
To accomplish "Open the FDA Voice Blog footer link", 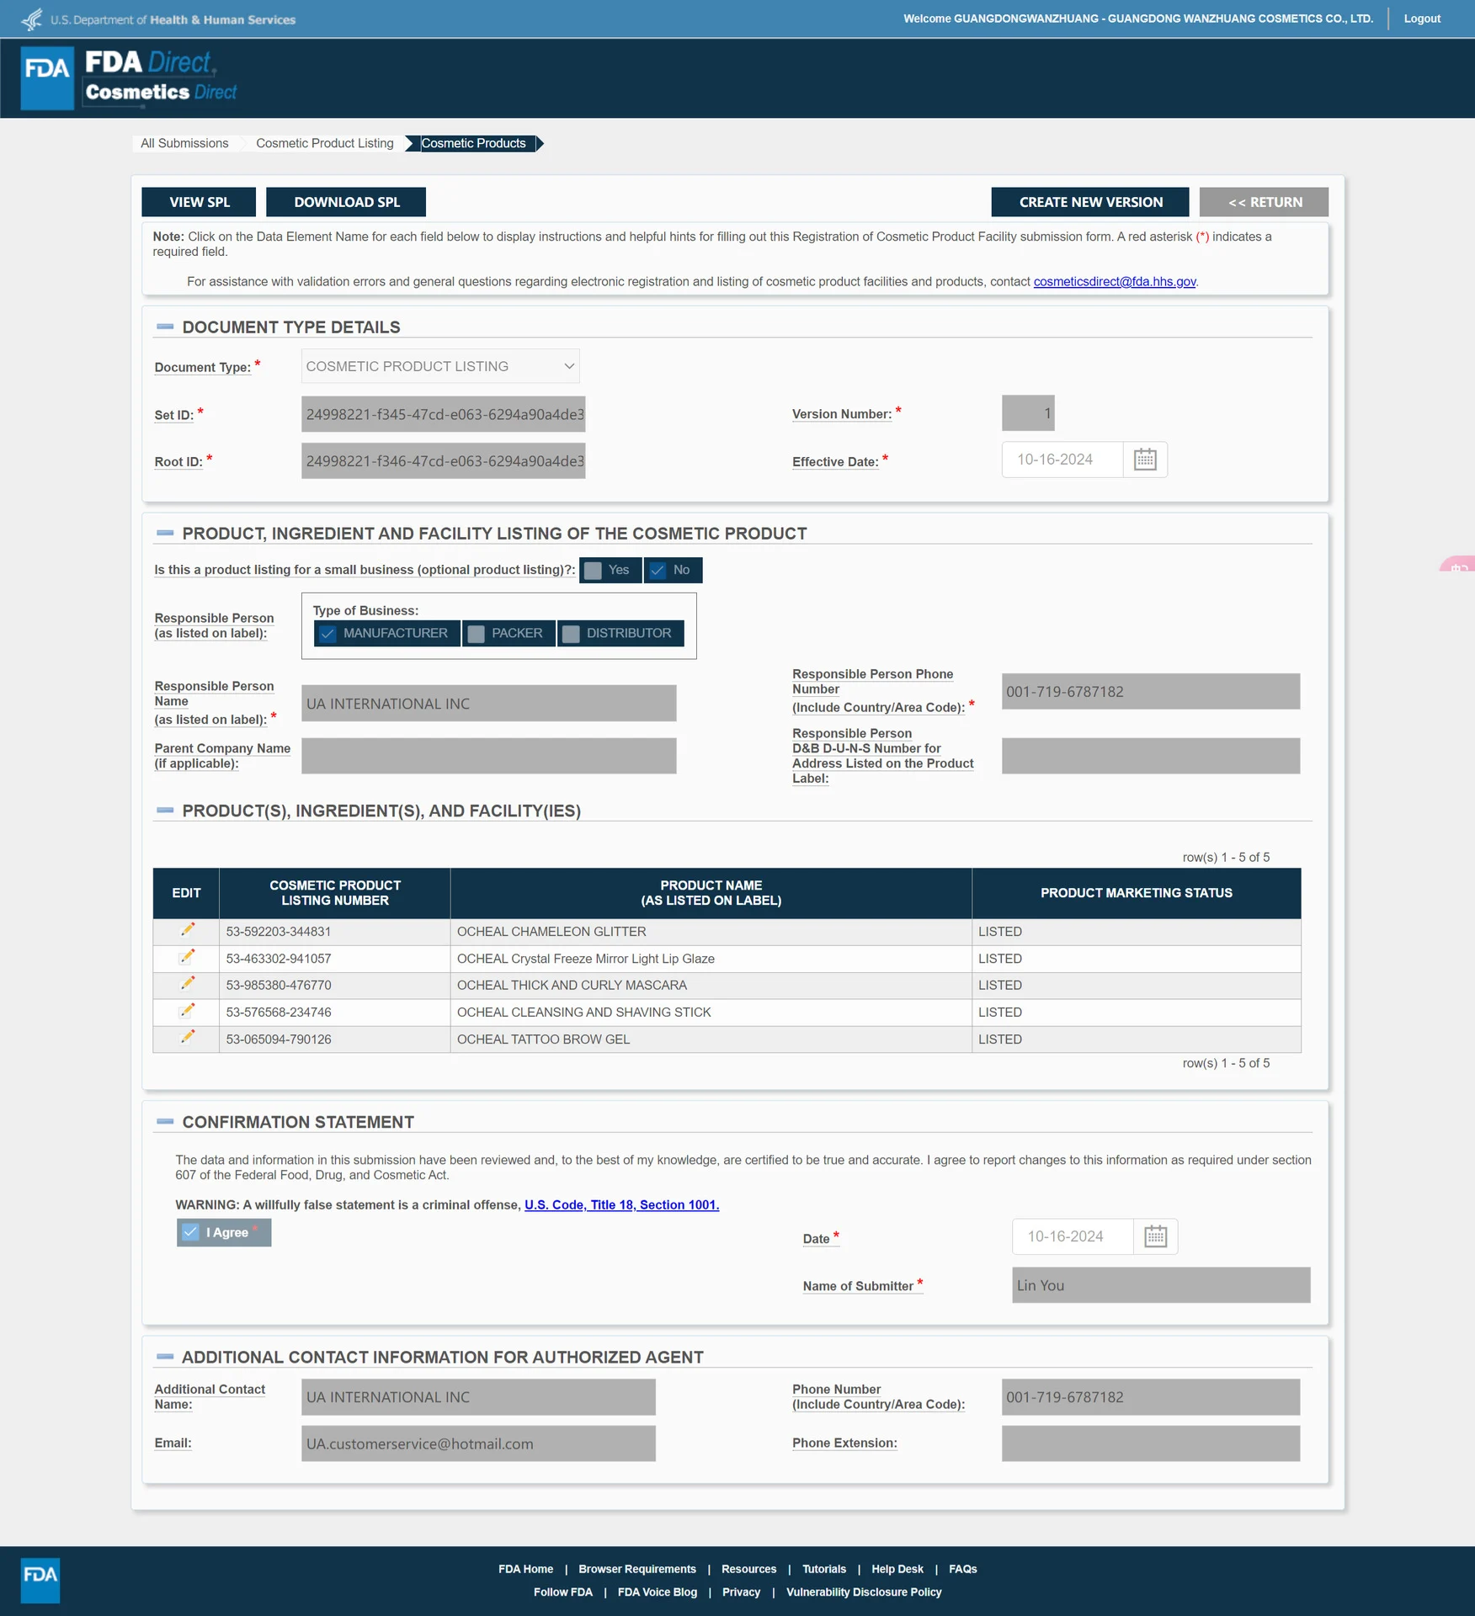I will pos(658,1592).
